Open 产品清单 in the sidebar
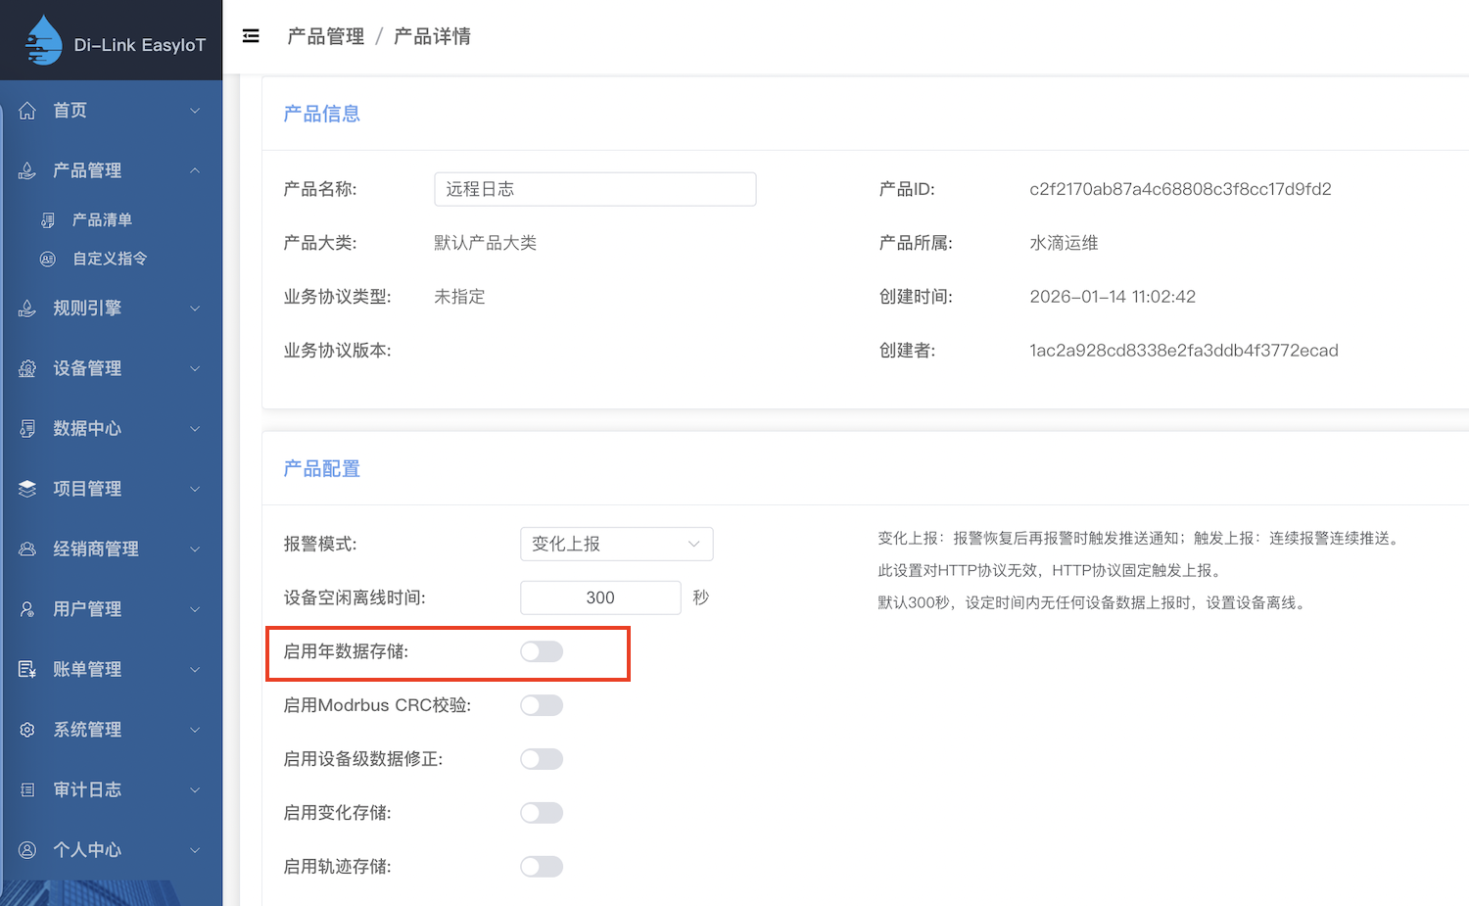The width and height of the screenshot is (1469, 906). pyautogui.click(x=102, y=220)
